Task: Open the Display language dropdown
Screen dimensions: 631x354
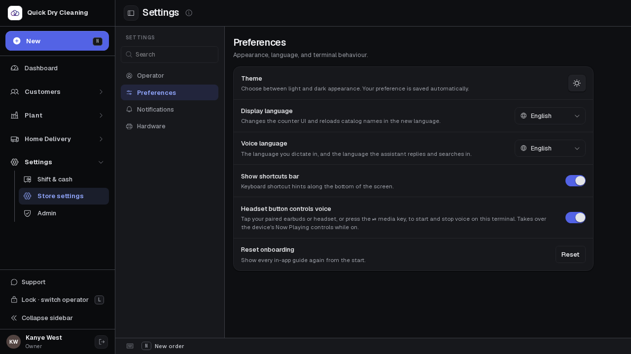Action: point(550,116)
